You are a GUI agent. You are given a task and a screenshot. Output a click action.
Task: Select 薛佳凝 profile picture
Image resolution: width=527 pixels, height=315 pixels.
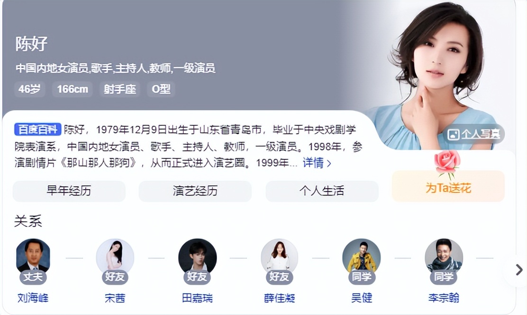pos(279,257)
